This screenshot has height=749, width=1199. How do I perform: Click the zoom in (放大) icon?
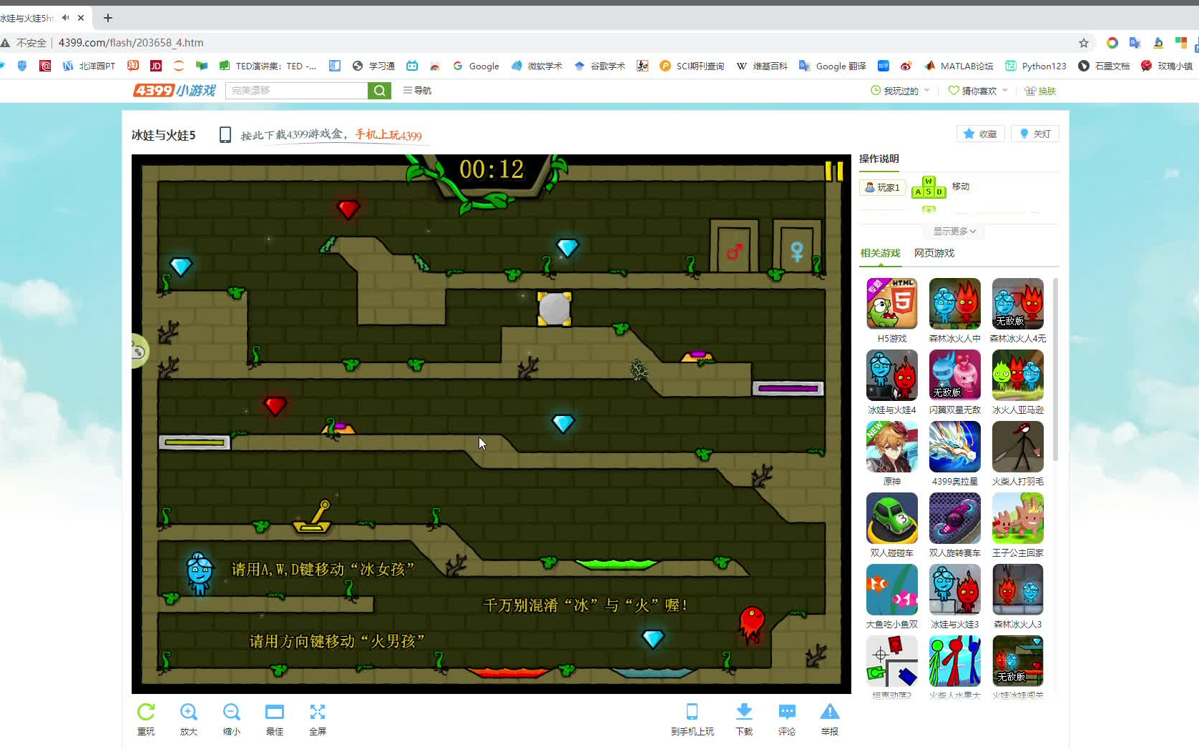tap(189, 712)
